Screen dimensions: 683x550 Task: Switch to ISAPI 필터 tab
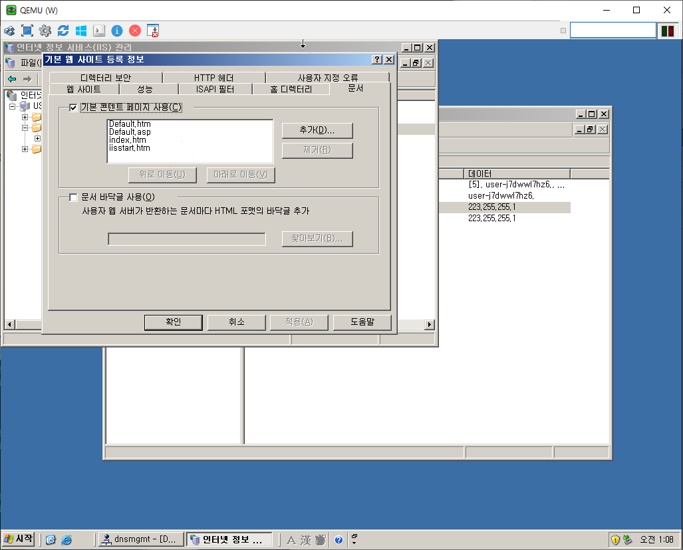[x=215, y=89]
